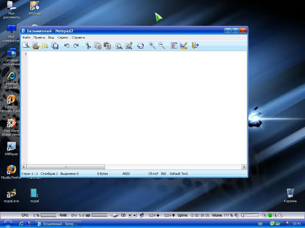Toggle the N indicator button
Viewport: 305px width, 228px height.
[264, 215]
